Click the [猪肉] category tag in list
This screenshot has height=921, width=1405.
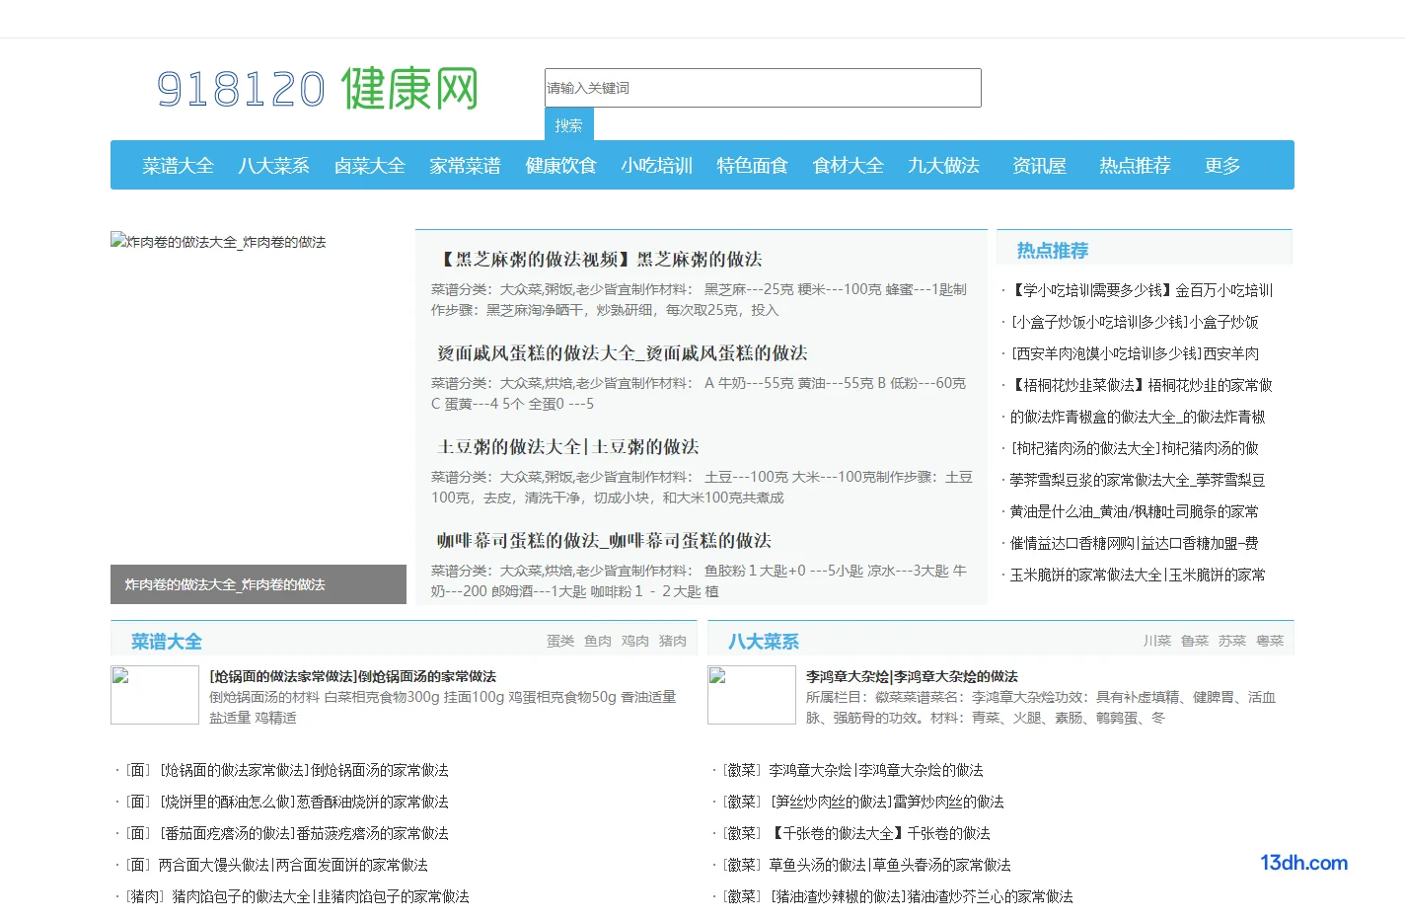(145, 896)
